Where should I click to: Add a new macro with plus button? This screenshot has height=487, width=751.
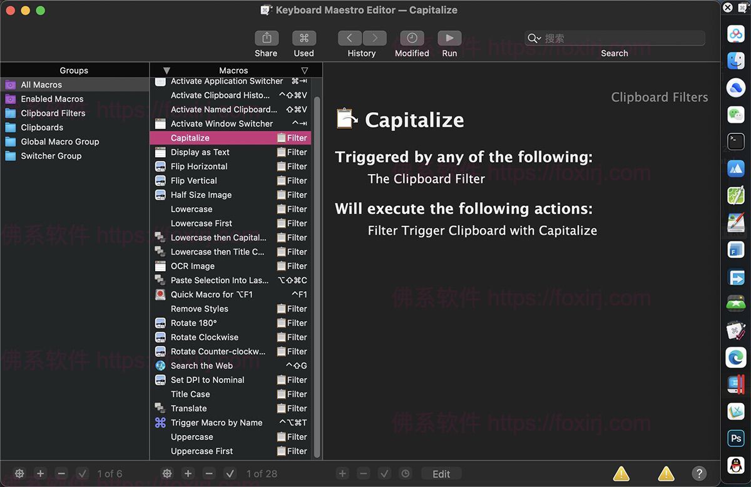coord(188,474)
